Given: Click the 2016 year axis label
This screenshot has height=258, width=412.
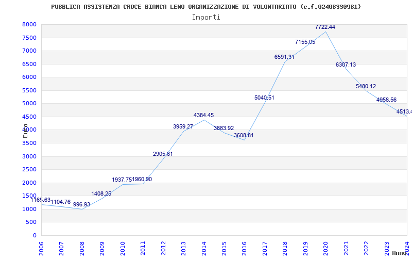Looking at the screenshot, I should 245,248.
